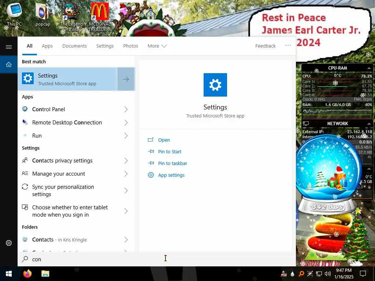Click the water drop tray icon
Image resolution: width=375 pixels, height=281 pixels.
pos(292,274)
